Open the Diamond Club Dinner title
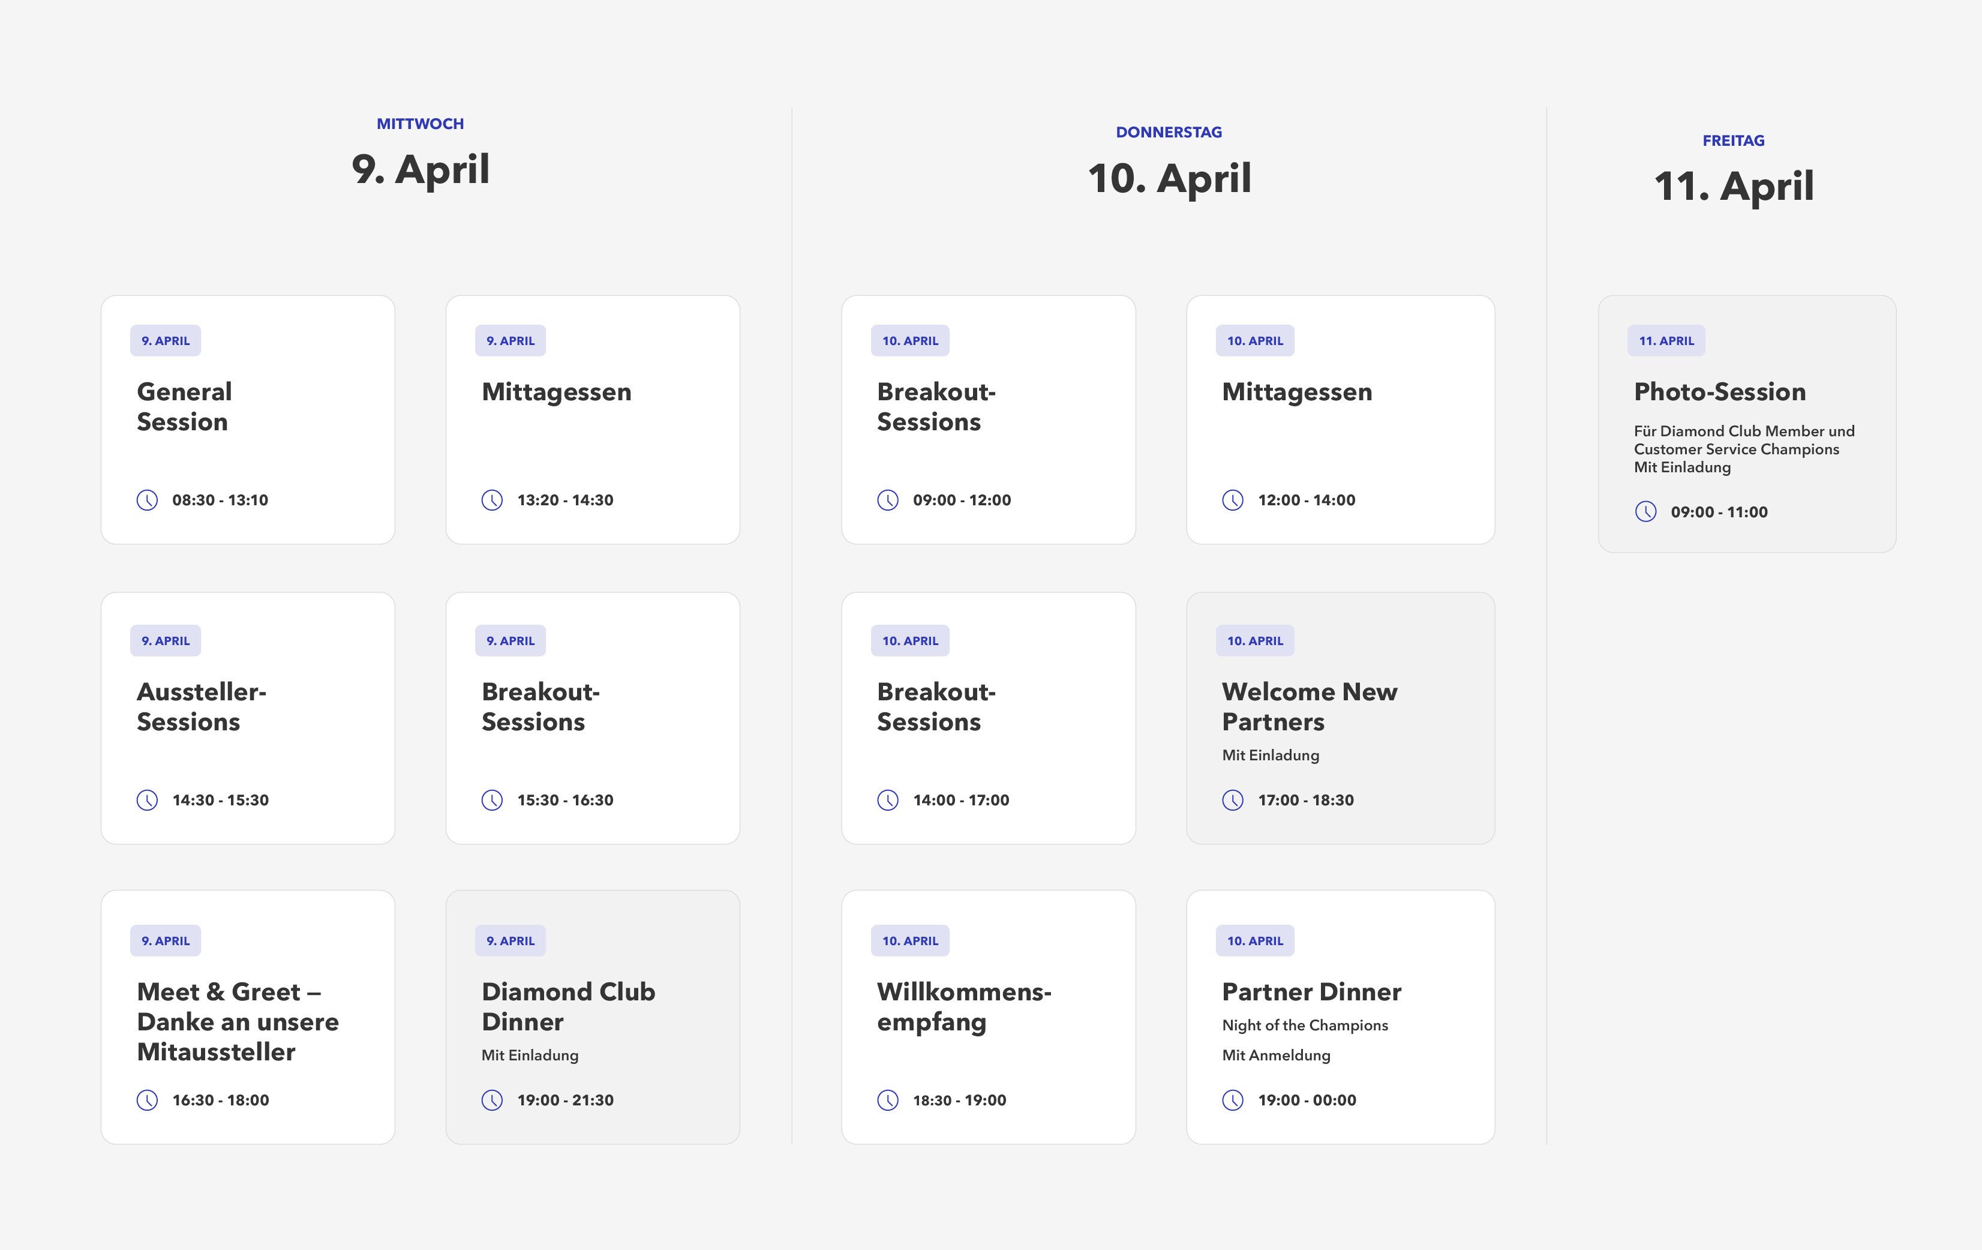The image size is (1982, 1250). [568, 1006]
